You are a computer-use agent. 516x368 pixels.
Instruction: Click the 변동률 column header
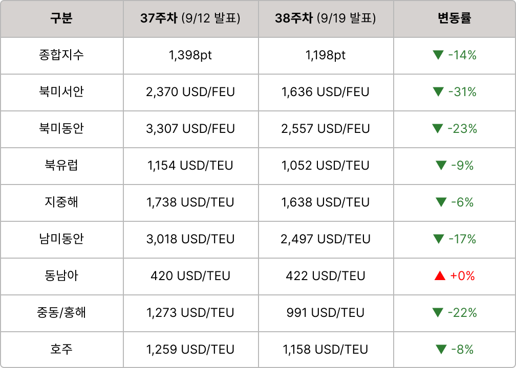coord(454,18)
